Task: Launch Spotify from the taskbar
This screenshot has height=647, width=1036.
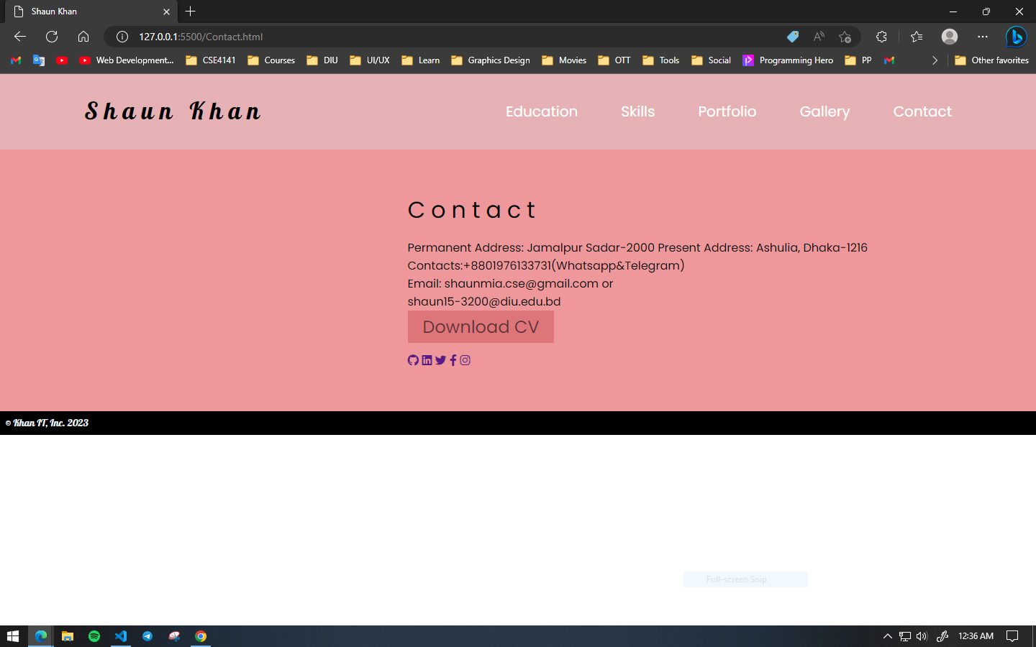Action: coord(94,636)
